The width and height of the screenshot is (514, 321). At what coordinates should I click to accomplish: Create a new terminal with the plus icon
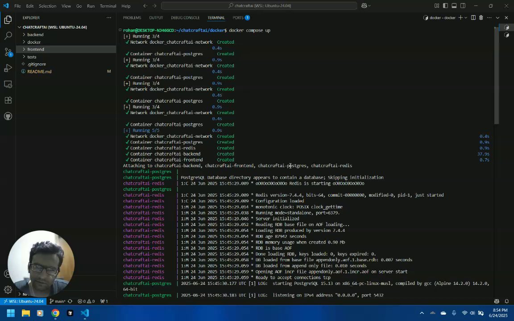coord(460,18)
